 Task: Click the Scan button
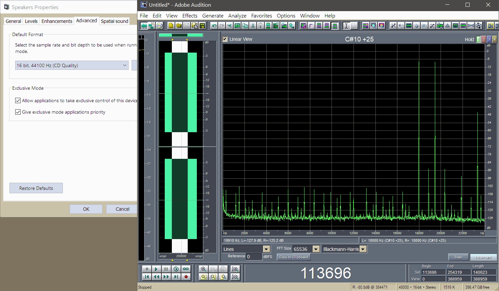[458, 257]
